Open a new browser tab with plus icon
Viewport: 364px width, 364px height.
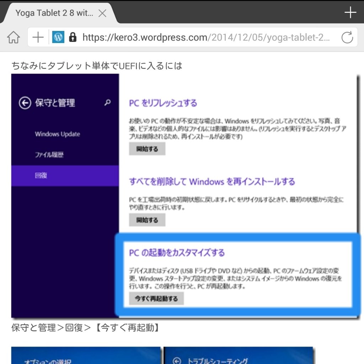coord(350,12)
